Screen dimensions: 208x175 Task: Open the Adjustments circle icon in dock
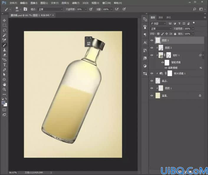(x=145, y=66)
